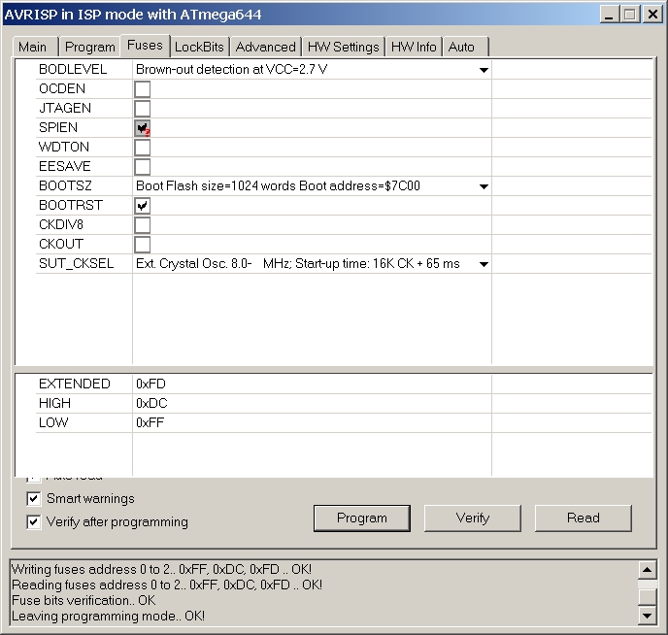
Task: Go to the Advanced tab
Action: (x=265, y=47)
